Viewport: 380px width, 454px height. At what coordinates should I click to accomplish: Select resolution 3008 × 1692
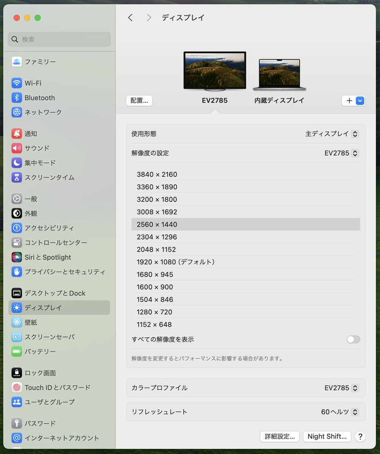246,211
